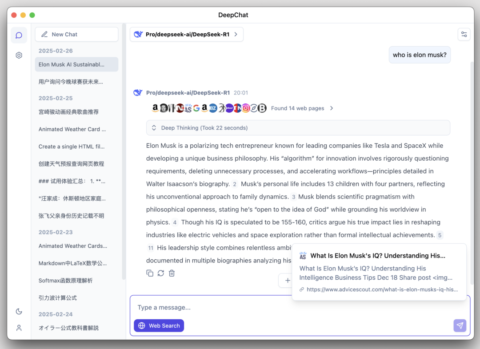
Task: Open the chat conversations panel icon
Action: pyautogui.click(x=19, y=35)
